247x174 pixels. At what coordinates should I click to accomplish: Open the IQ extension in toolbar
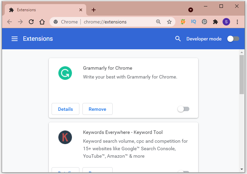(193, 22)
